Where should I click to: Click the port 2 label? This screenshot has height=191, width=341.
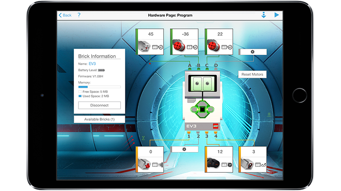[x=198, y=136]
